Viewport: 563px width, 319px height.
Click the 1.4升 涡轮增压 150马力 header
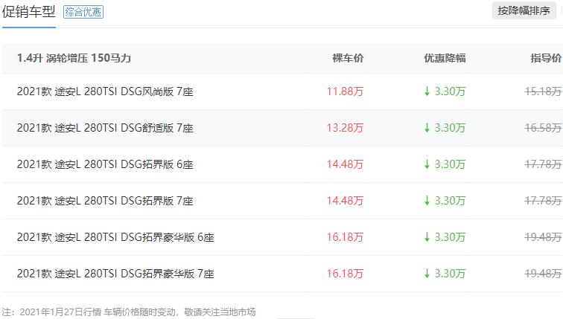coord(74,58)
